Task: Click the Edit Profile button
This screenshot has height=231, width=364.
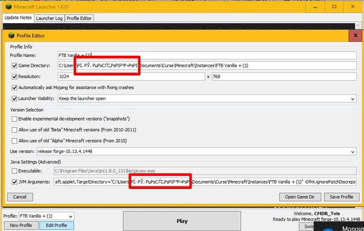Action: [56, 226]
